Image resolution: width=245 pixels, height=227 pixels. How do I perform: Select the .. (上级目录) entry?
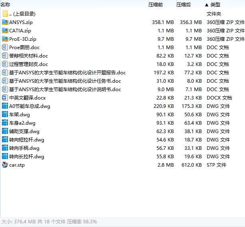click(22, 14)
